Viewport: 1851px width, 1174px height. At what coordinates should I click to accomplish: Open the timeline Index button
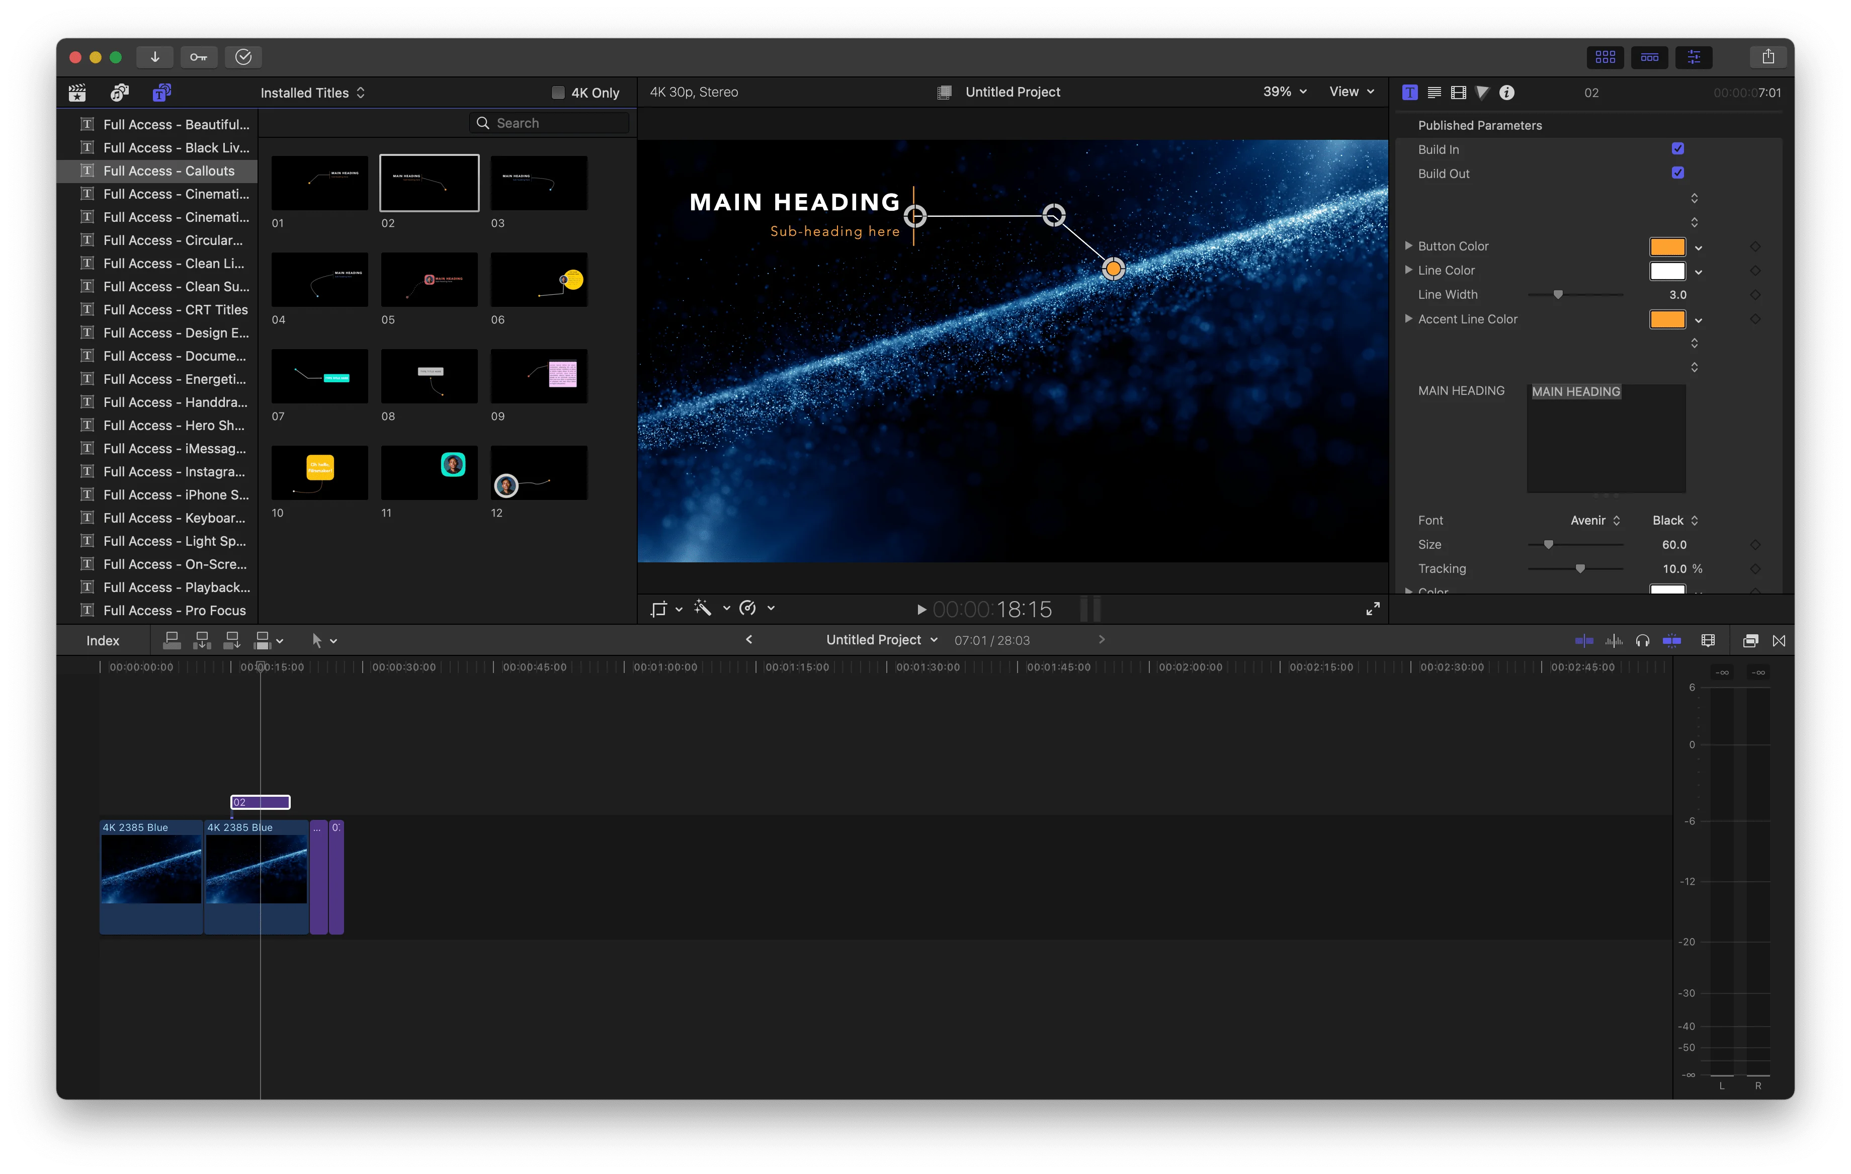click(x=102, y=640)
